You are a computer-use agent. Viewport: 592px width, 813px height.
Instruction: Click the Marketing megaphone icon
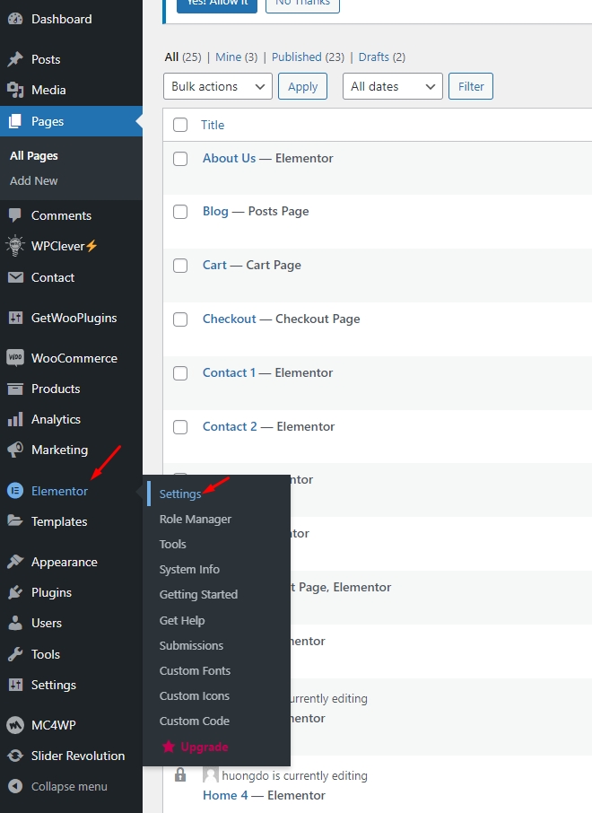(15, 450)
